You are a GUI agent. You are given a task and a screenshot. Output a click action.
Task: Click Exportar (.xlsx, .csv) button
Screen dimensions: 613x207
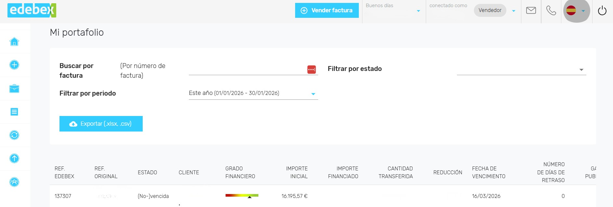point(101,124)
